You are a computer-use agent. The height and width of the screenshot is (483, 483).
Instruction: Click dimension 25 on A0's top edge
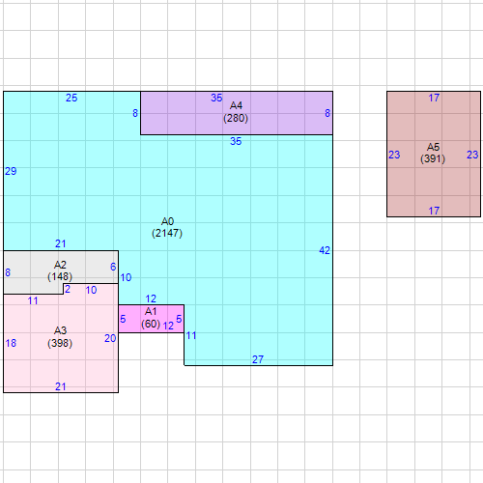pyautogui.click(x=71, y=98)
